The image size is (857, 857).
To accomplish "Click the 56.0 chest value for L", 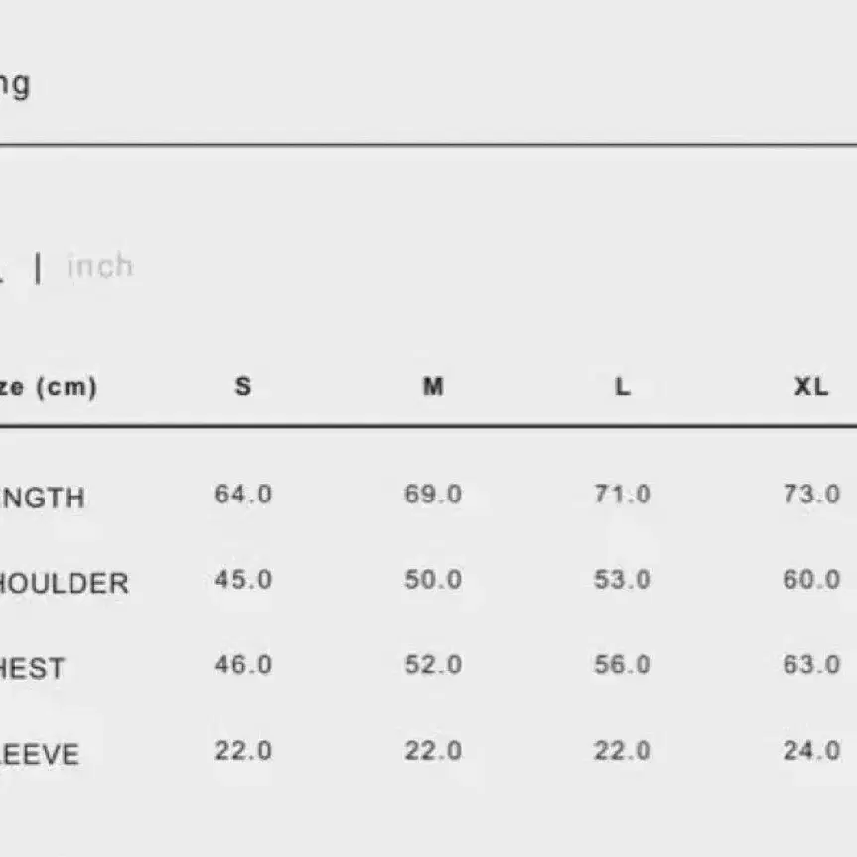I will pos(623,665).
